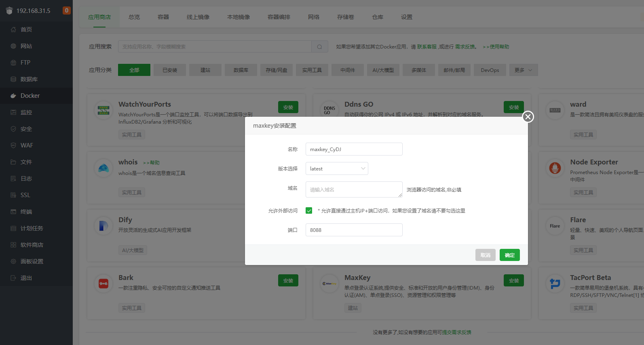644x345 pixels.
Task: Click the 数据库 database icon in sidebar
Action: point(13,79)
